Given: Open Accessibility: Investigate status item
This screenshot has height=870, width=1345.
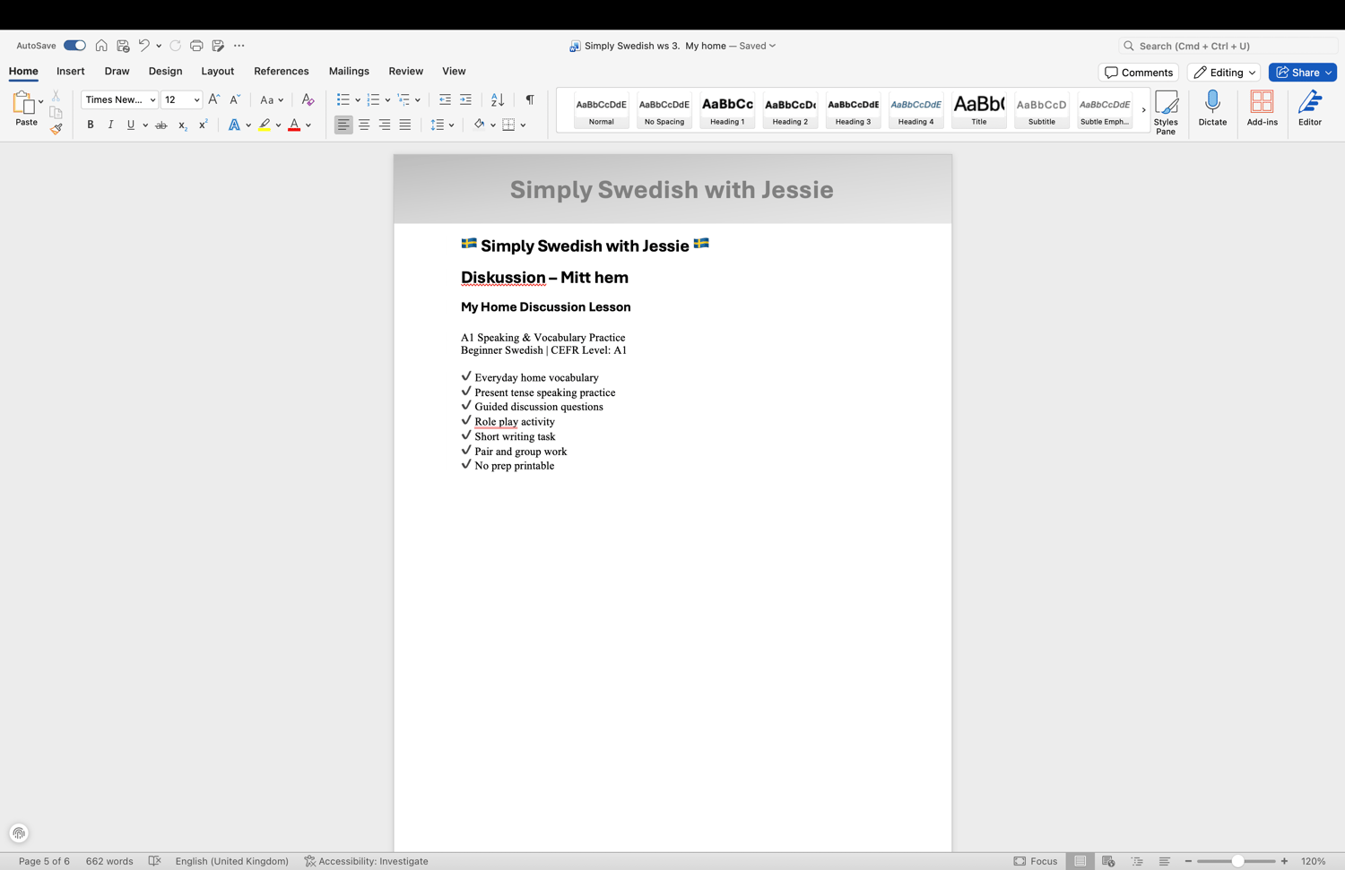Looking at the screenshot, I should click(x=366, y=861).
